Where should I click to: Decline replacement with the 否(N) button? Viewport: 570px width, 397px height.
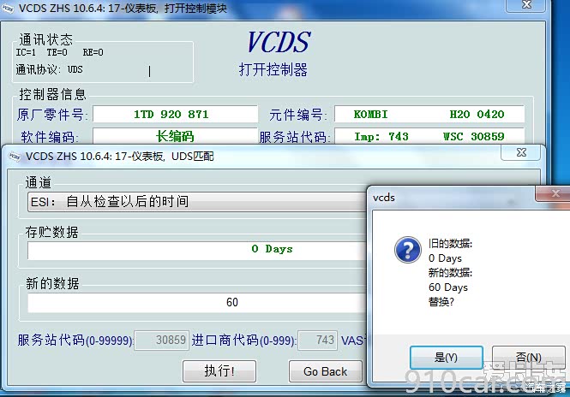point(529,357)
